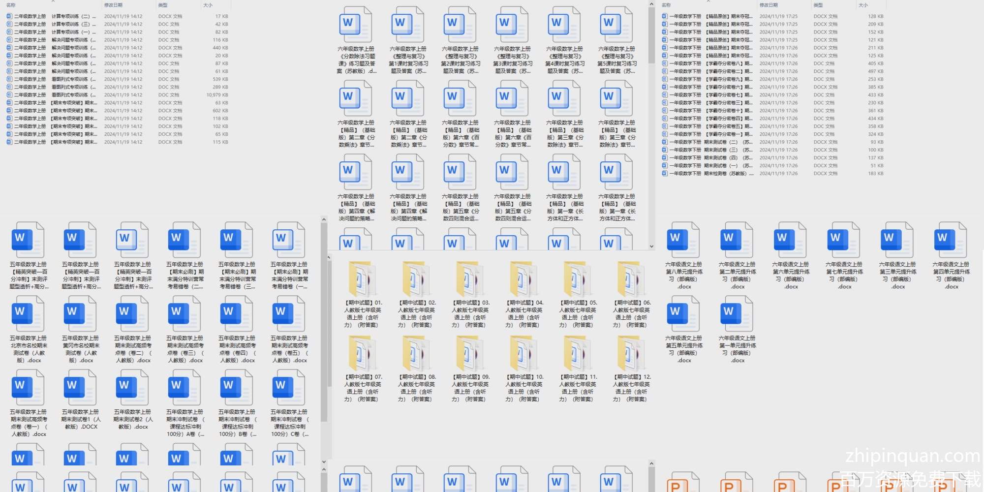Click the scroll-down arrow of the 六年级数学上册 pane
The height and width of the screenshot is (492, 984).
pos(651,246)
